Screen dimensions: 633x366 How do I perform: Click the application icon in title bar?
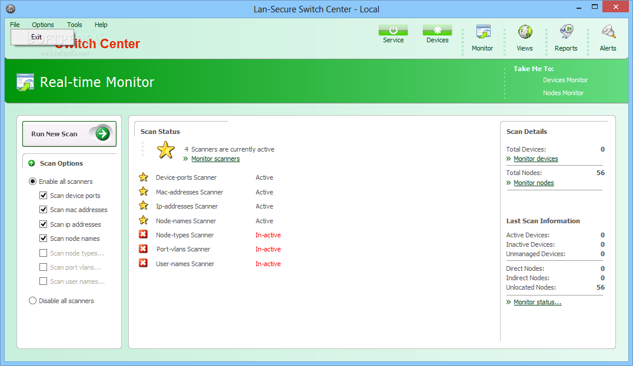[x=11, y=8]
